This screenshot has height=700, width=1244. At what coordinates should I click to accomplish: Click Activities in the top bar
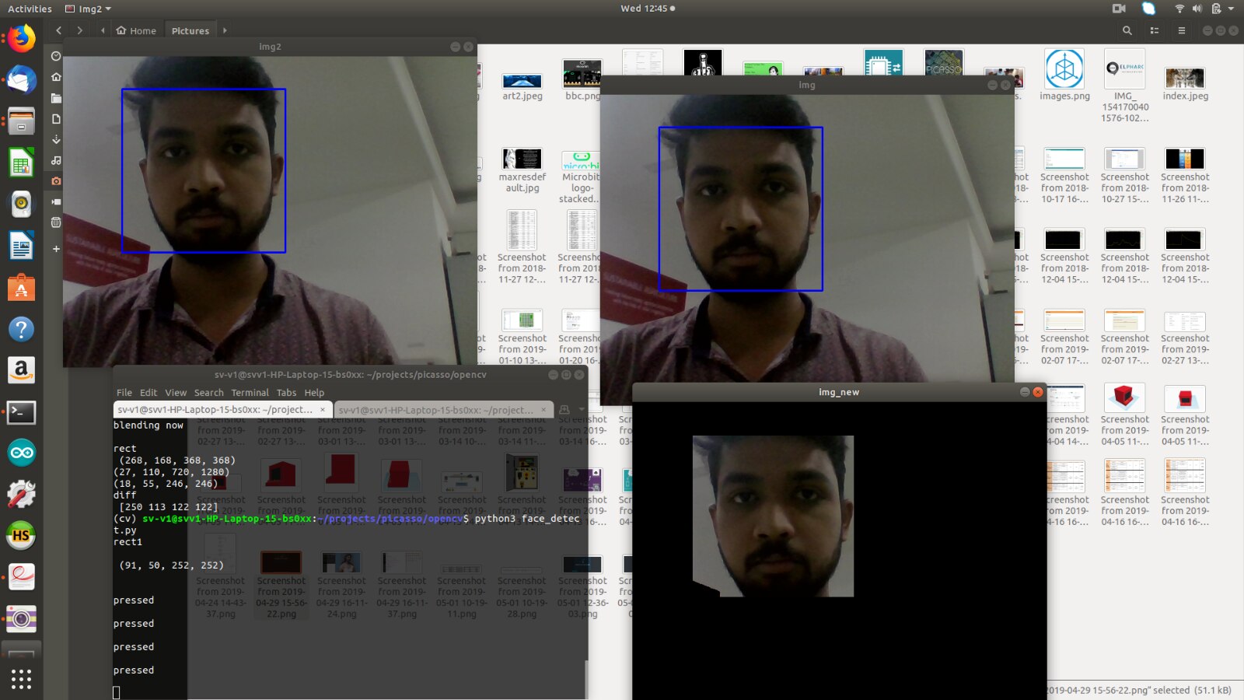pos(30,9)
